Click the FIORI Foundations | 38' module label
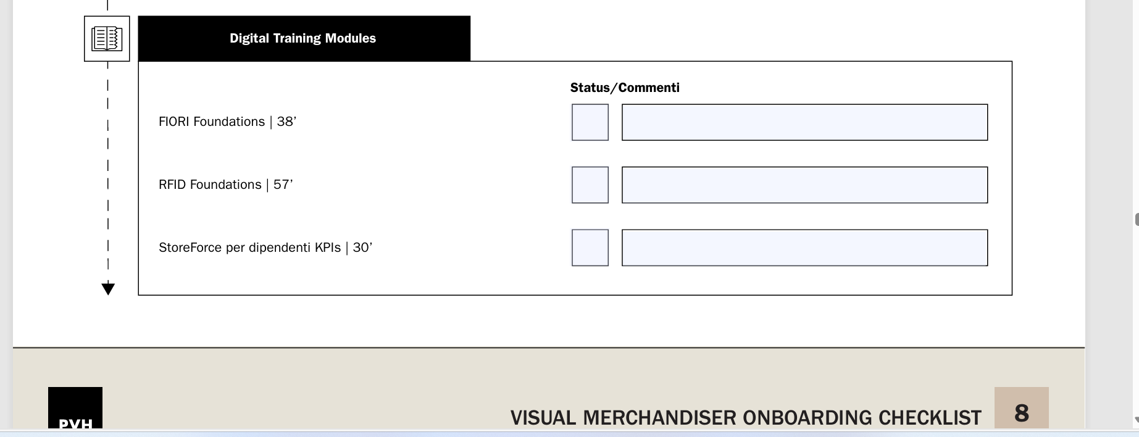Image resolution: width=1139 pixels, height=437 pixels. tap(227, 122)
